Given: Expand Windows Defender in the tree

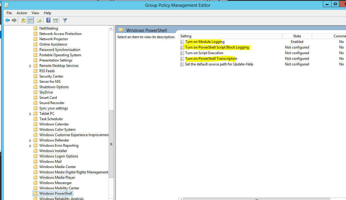Looking at the screenshot, I should [x=30, y=140].
